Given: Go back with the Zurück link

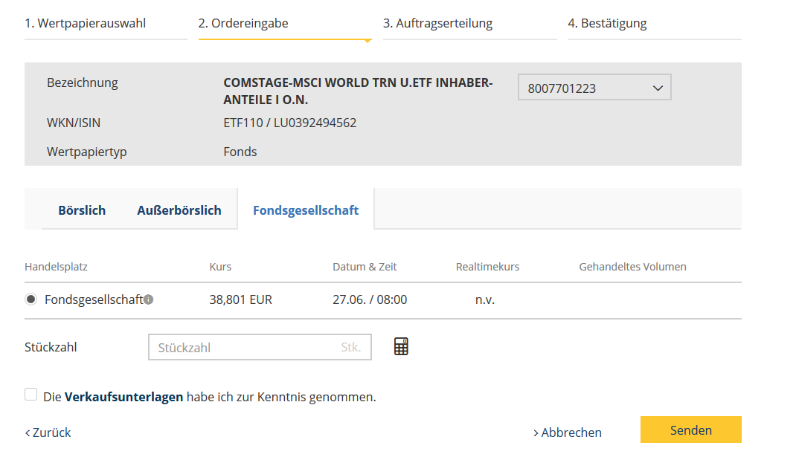Looking at the screenshot, I should [x=48, y=432].
